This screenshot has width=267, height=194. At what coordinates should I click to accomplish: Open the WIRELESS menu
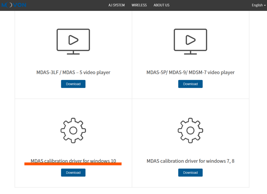pyautogui.click(x=139, y=5)
